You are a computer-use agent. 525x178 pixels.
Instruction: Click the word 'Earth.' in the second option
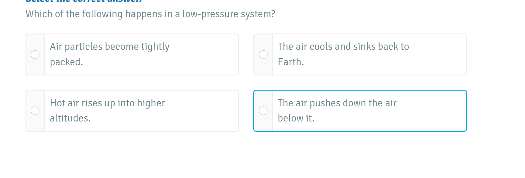pos(291,62)
